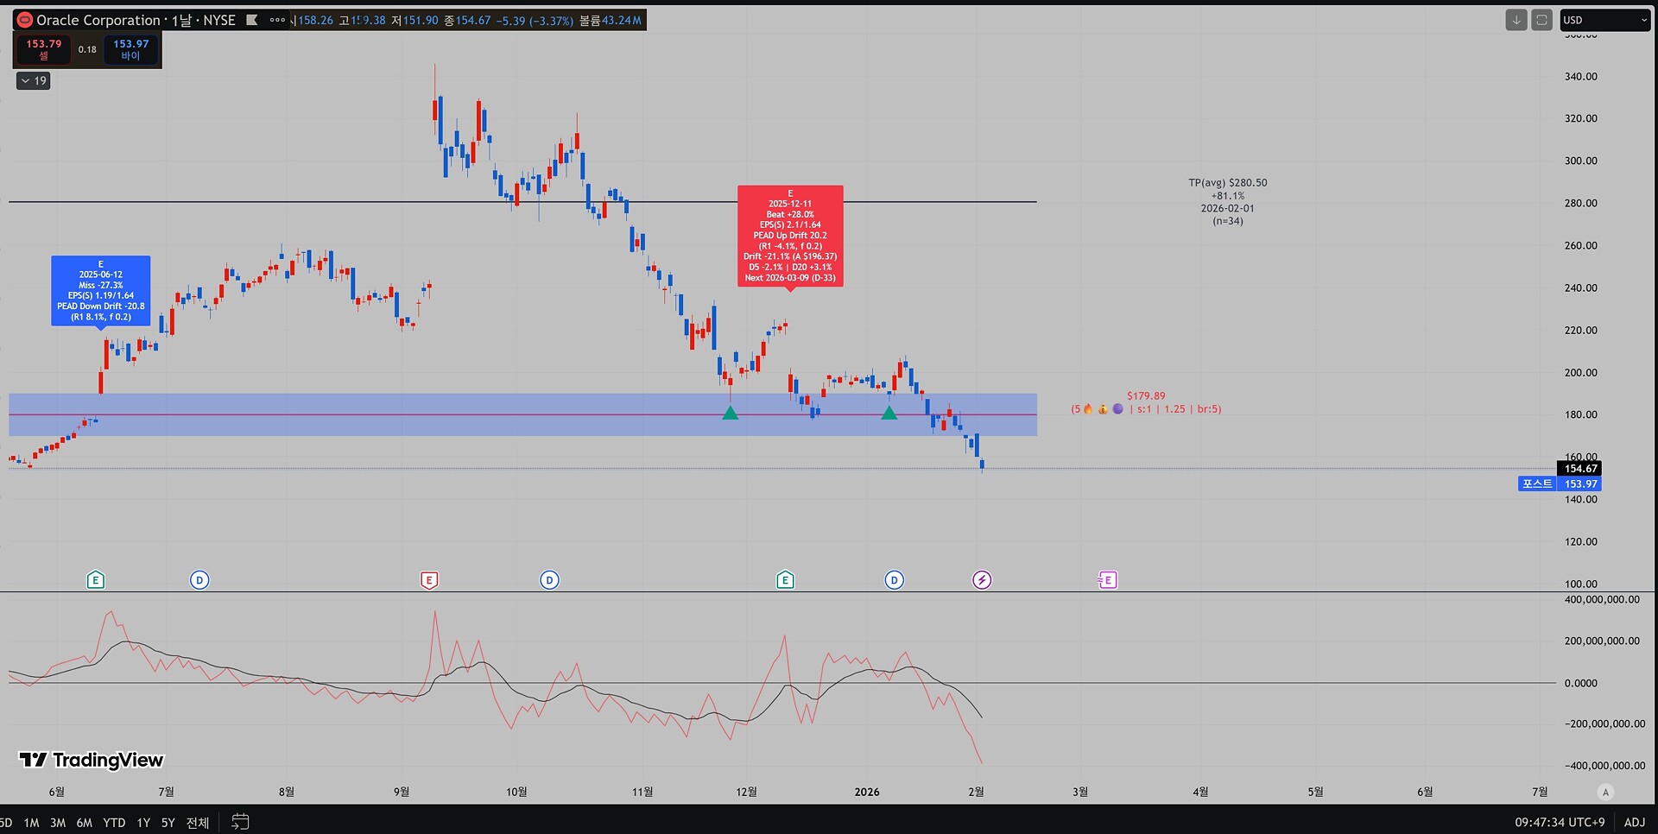This screenshot has width=1658, height=834.
Task: Click the blue D dividend marker in October
Action: tap(549, 580)
